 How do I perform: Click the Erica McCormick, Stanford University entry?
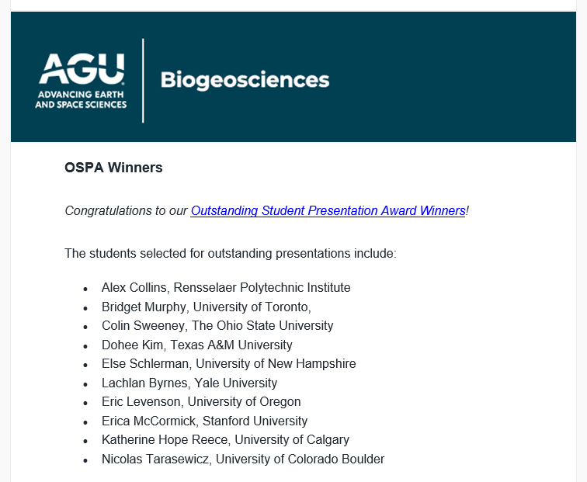tap(204, 421)
